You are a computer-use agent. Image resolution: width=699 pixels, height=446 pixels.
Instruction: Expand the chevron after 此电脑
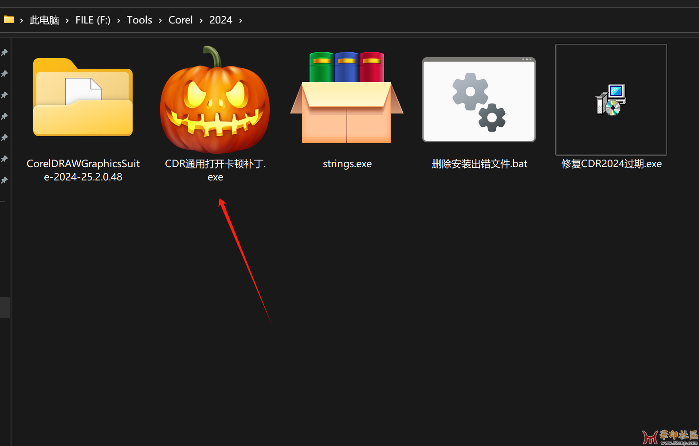[x=67, y=20]
